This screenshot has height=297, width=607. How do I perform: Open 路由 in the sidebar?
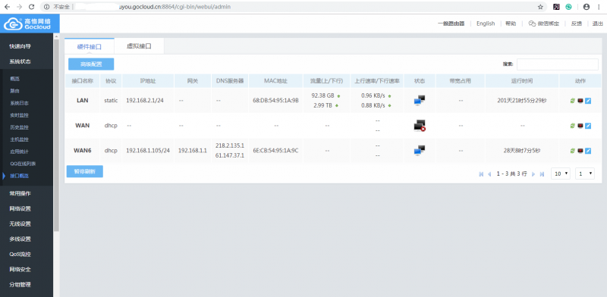[x=14, y=91]
